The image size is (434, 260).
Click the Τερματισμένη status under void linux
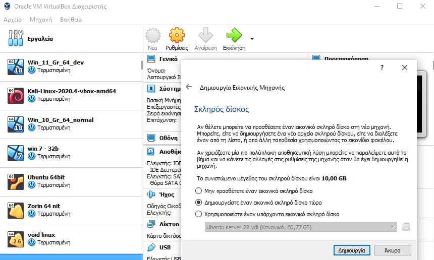click(53, 242)
